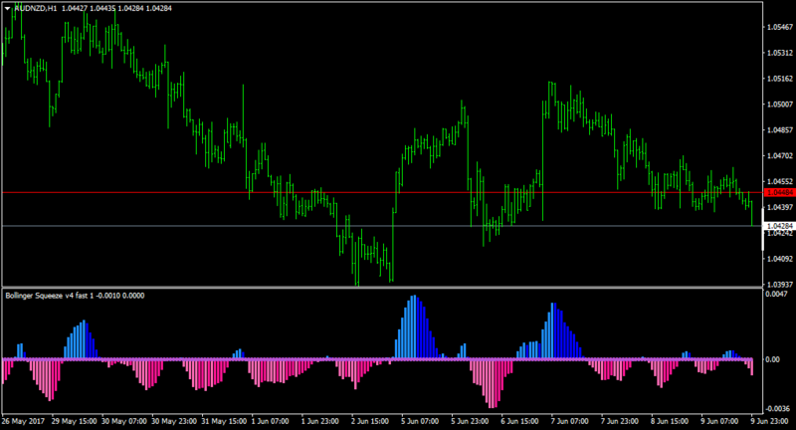
Task: Select the gray bid price line
Action: tap(382, 225)
